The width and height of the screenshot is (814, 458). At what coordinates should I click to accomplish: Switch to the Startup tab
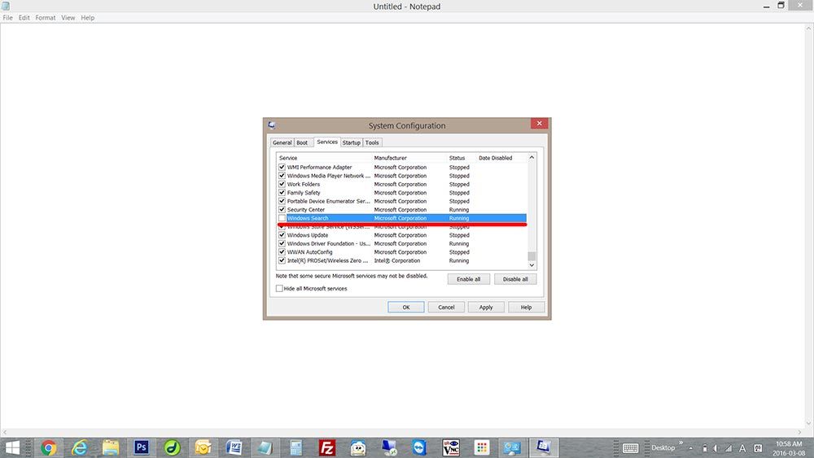(x=352, y=142)
